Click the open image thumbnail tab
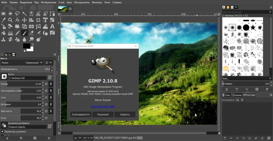 (63, 9)
